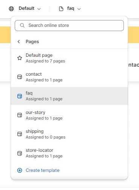Select the contact template
The width and height of the screenshot is (139, 190).
click(x=69, y=77)
